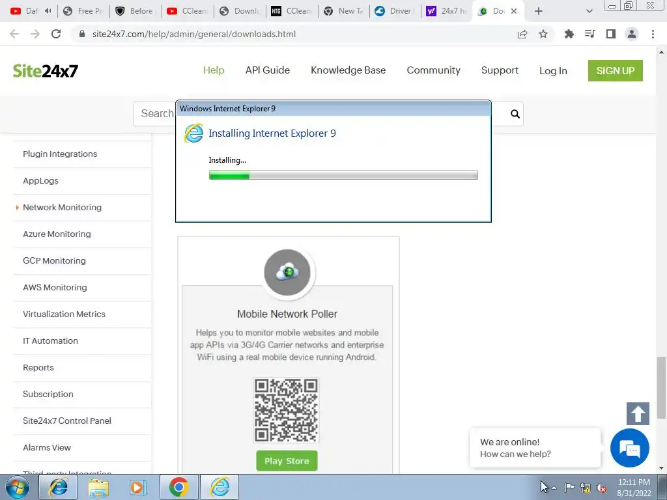
Task: Open AppLogs in sidebar
Action: point(40,181)
